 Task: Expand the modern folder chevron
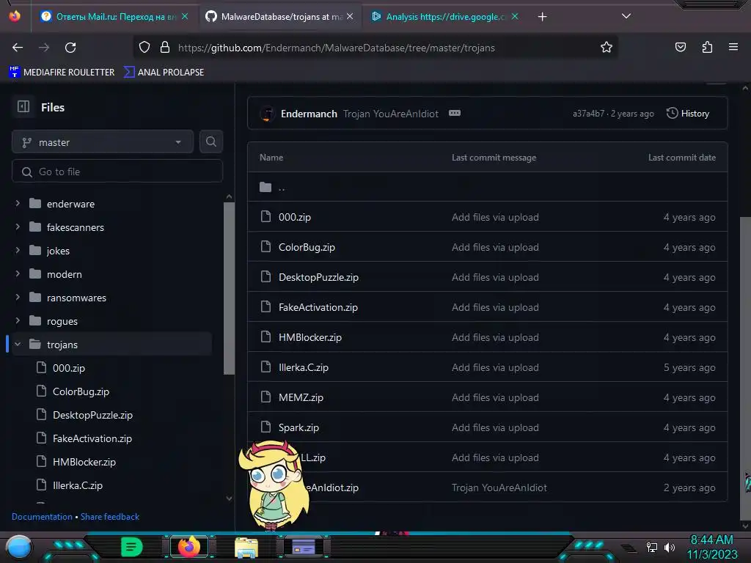point(18,274)
